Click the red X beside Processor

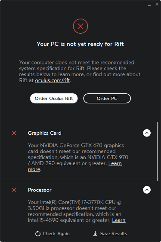(x=14, y=190)
